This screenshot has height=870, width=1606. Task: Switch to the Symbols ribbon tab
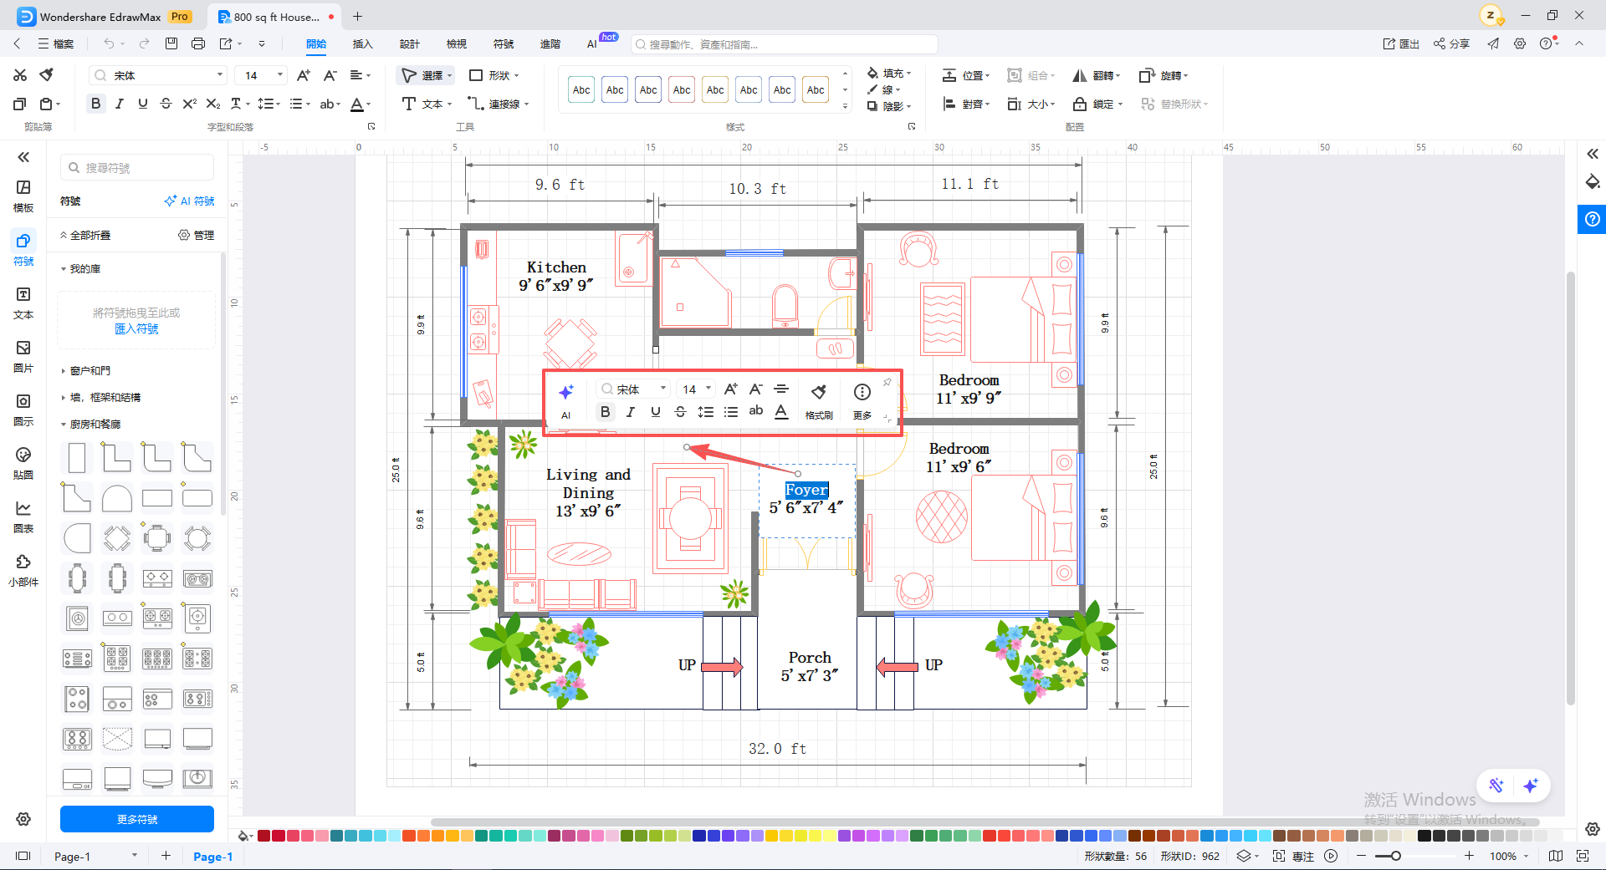(x=504, y=43)
